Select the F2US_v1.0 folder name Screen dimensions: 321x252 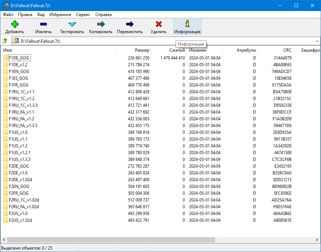pos(18,214)
